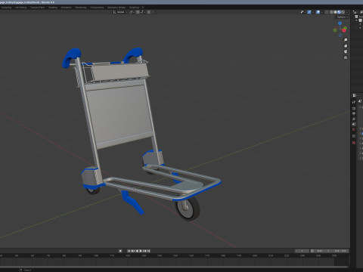Toggle proportional editing
363x272 pixels.
(x=148, y=12)
